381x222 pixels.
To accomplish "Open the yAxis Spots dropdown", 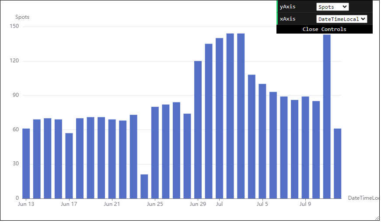I will click(332, 7).
